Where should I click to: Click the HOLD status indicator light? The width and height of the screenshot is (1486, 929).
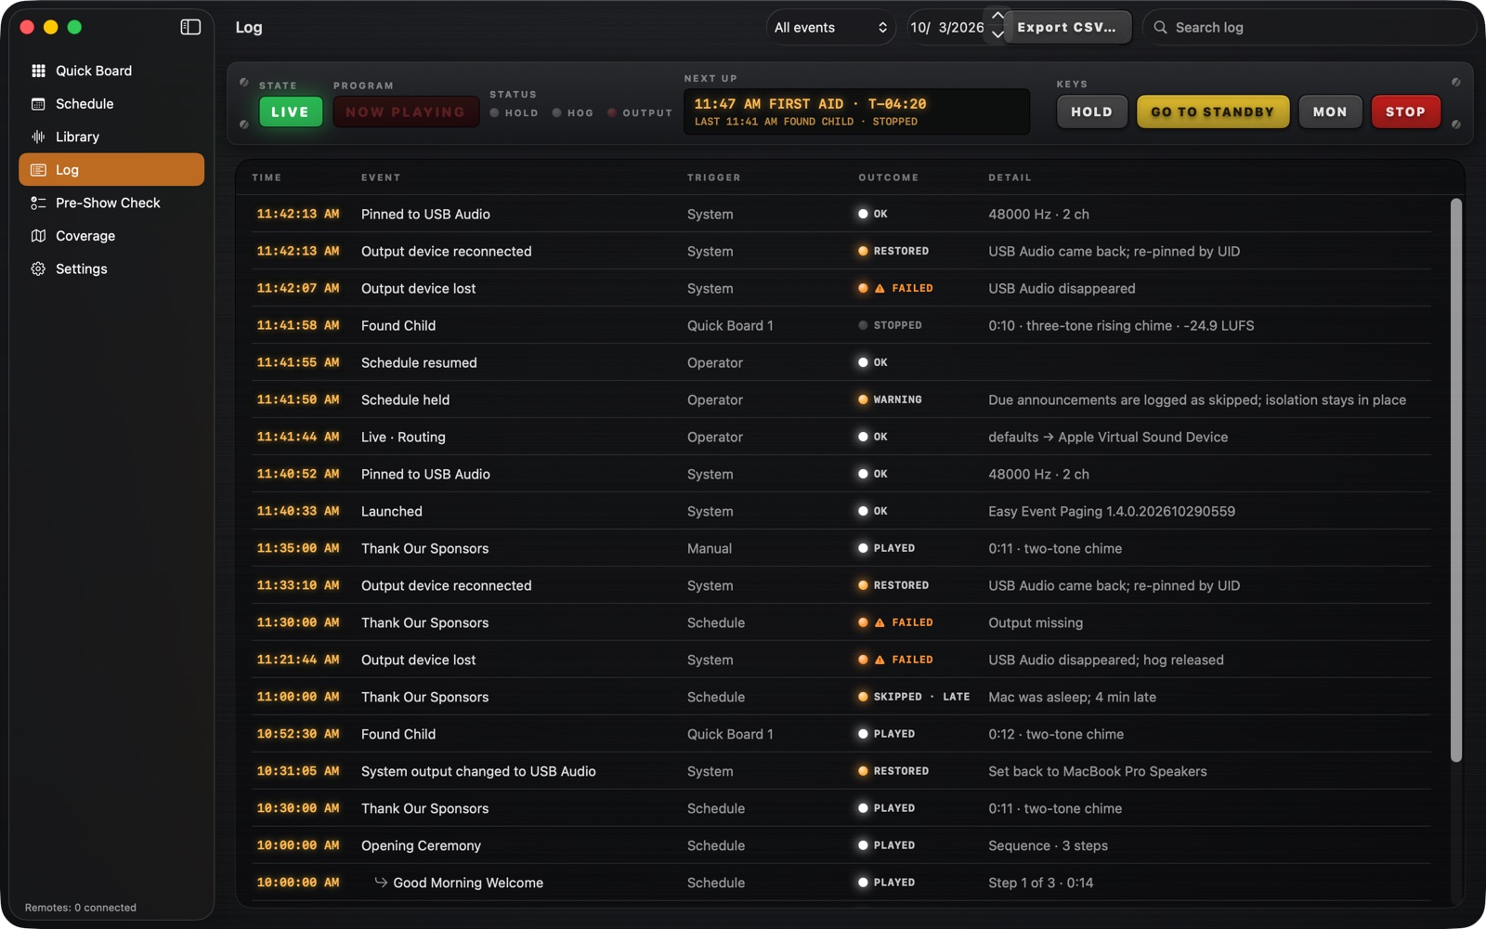[495, 112]
